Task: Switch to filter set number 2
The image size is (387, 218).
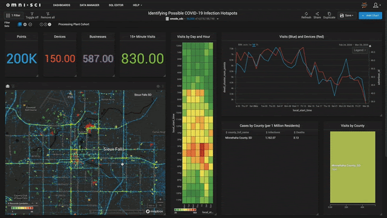Action: click(45, 24)
